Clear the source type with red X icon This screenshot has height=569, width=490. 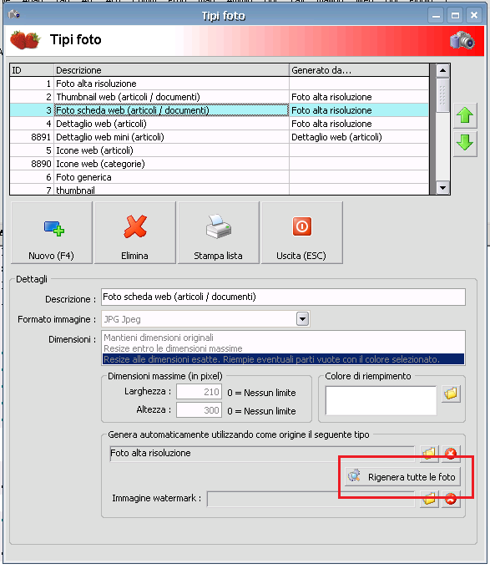[x=451, y=453]
